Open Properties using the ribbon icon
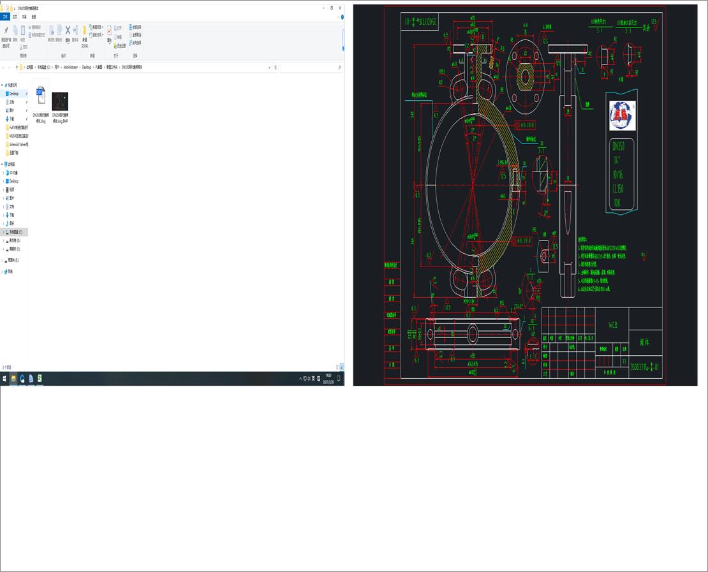708x572 pixels. [109, 31]
